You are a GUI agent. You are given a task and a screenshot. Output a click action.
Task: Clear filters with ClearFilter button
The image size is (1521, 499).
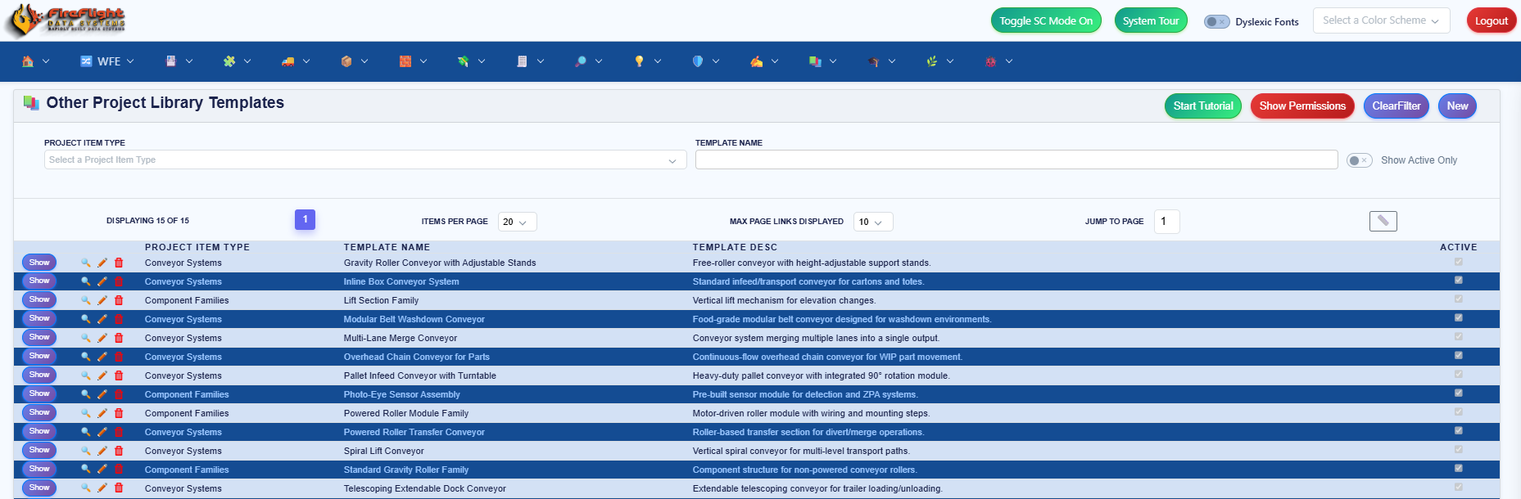point(1397,106)
